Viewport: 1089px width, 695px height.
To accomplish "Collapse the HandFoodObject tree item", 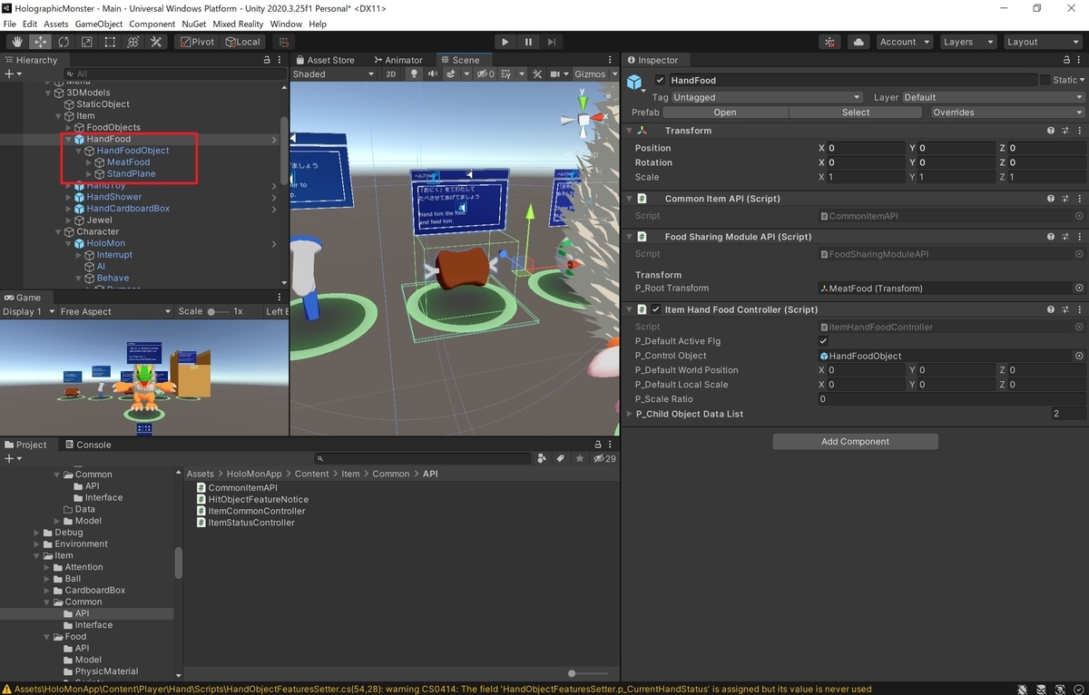I will pos(79,151).
